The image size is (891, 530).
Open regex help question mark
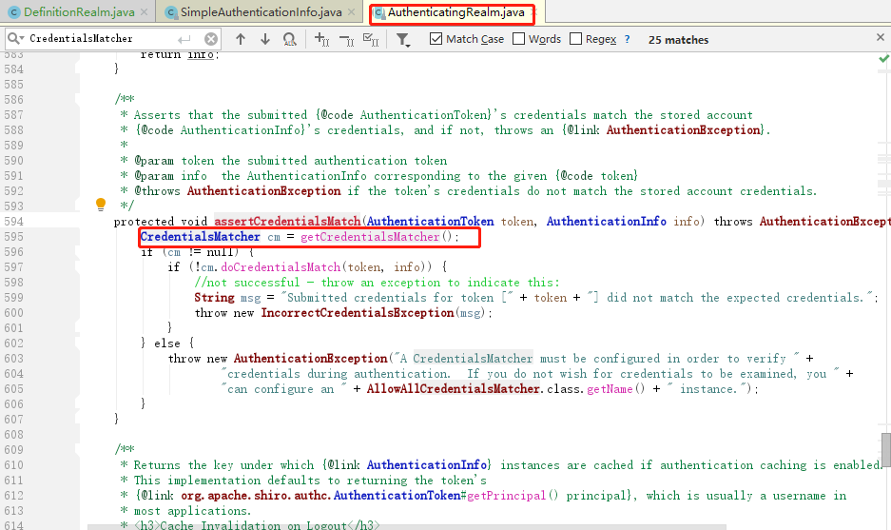(x=627, y=39)
